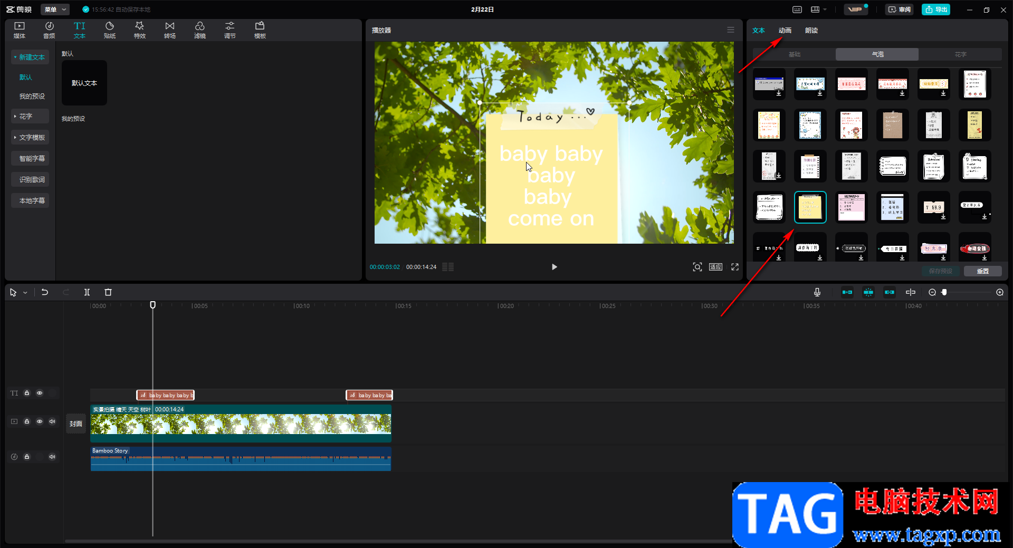This screenshot has width=1013, height=548.
Task: Expand the 花字 category
Action: point(30,116)
